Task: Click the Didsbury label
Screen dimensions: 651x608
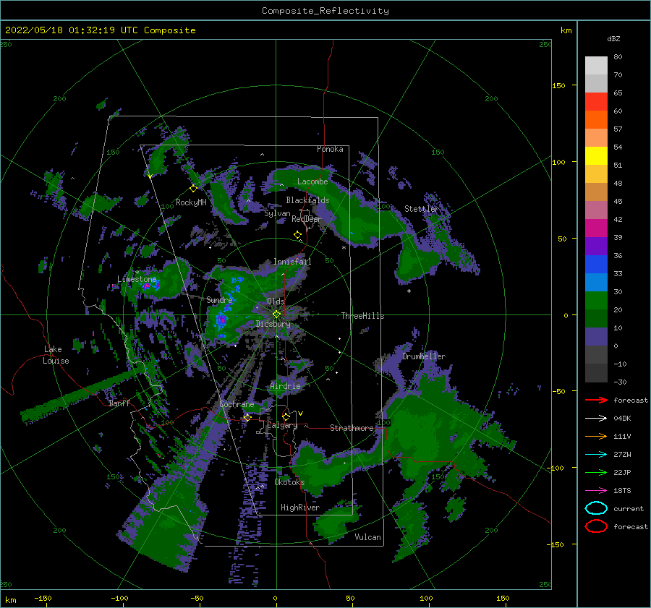Action: 273,324
